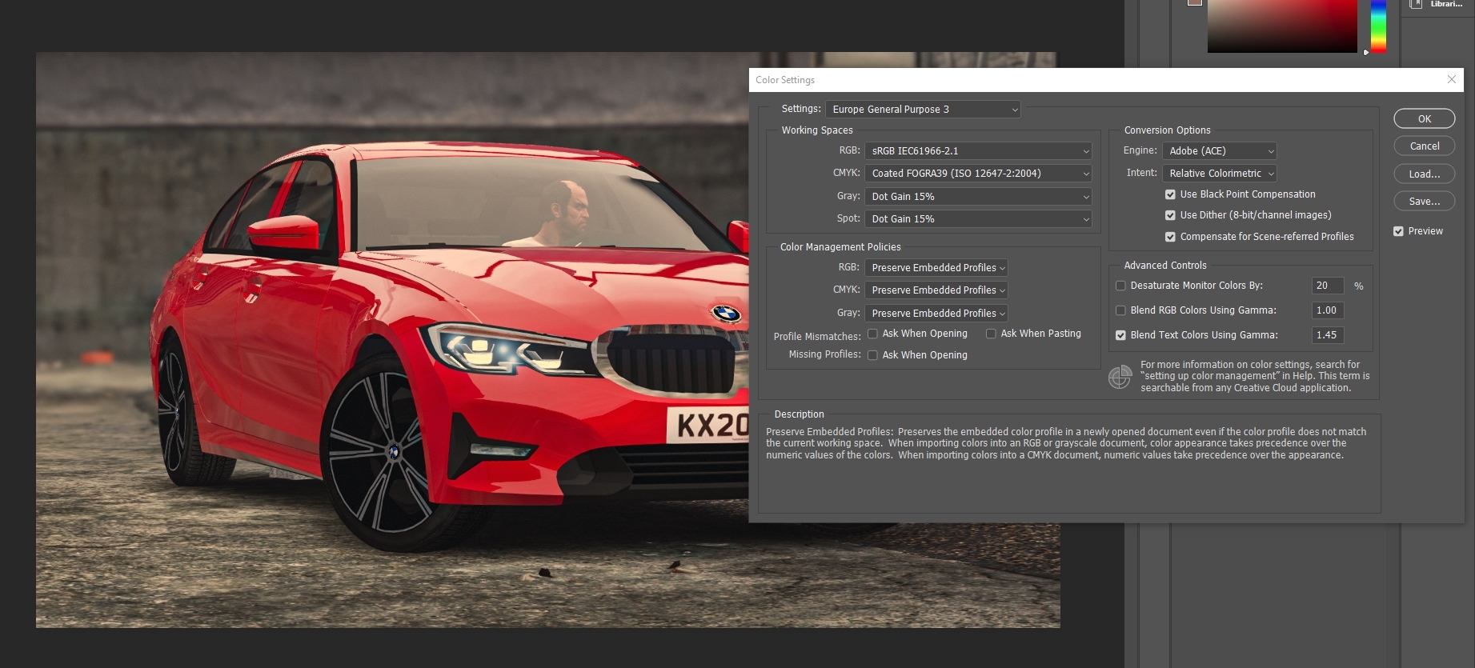Viewport: 1475px width, 668px height.
Task: Open the conversion Engine dropdown
Action: pyautogui.click(x=1220, y=151)
